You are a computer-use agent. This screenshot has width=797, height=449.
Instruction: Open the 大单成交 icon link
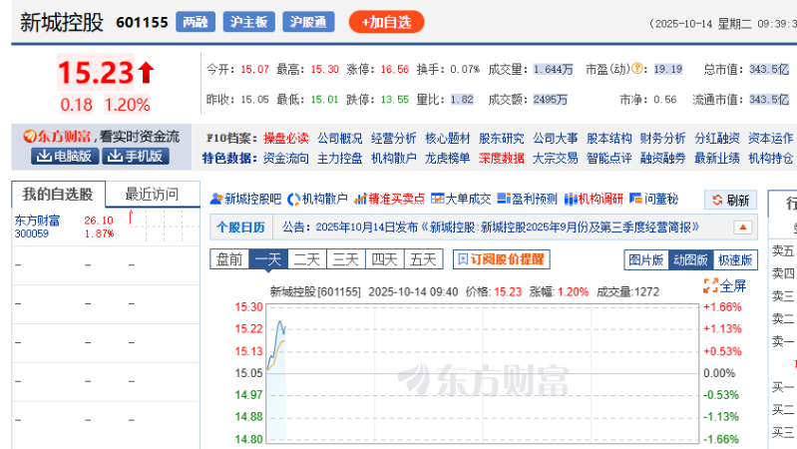tap(462, 199)
